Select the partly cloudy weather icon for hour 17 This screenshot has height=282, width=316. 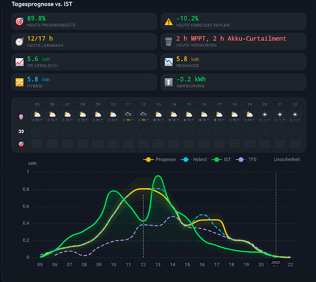(x=219, y=115)
